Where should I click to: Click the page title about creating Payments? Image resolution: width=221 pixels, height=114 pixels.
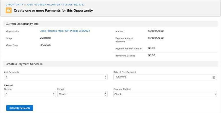click(53, 10)
